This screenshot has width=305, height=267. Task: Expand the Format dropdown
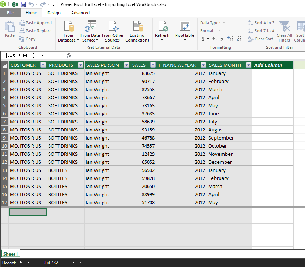click(219, 31)
